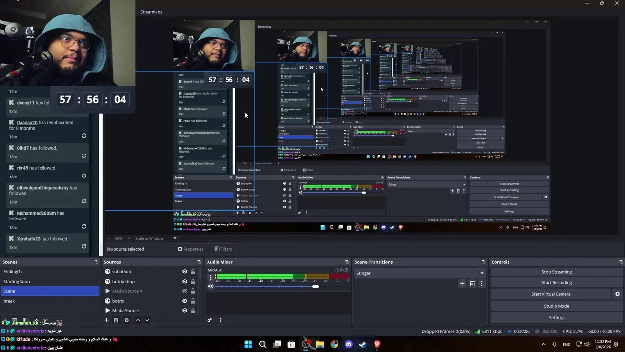
Task: Open transition properties three-dot menu
Action: click(x=481, y=284)
